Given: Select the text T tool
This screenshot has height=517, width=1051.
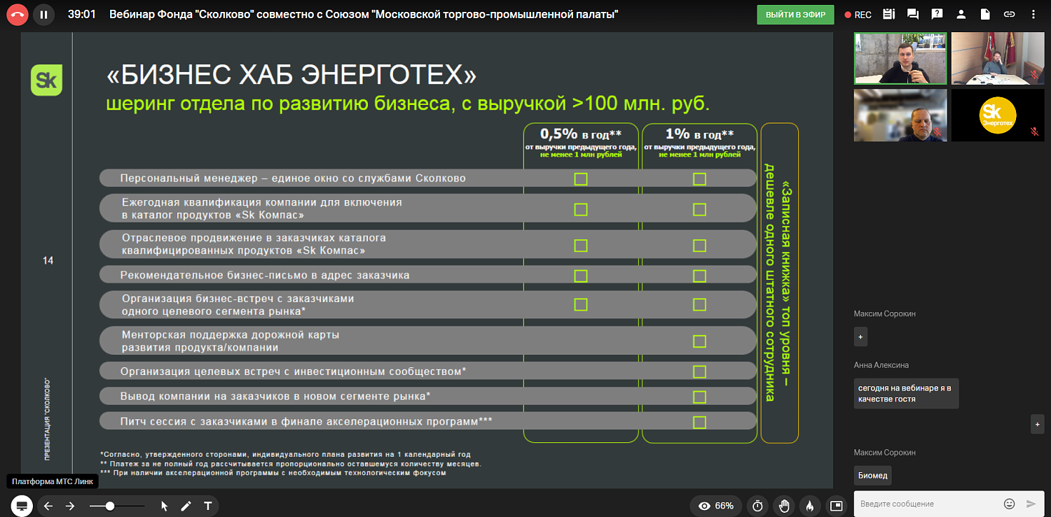Looking at the screenshot, I should [207, 506].
